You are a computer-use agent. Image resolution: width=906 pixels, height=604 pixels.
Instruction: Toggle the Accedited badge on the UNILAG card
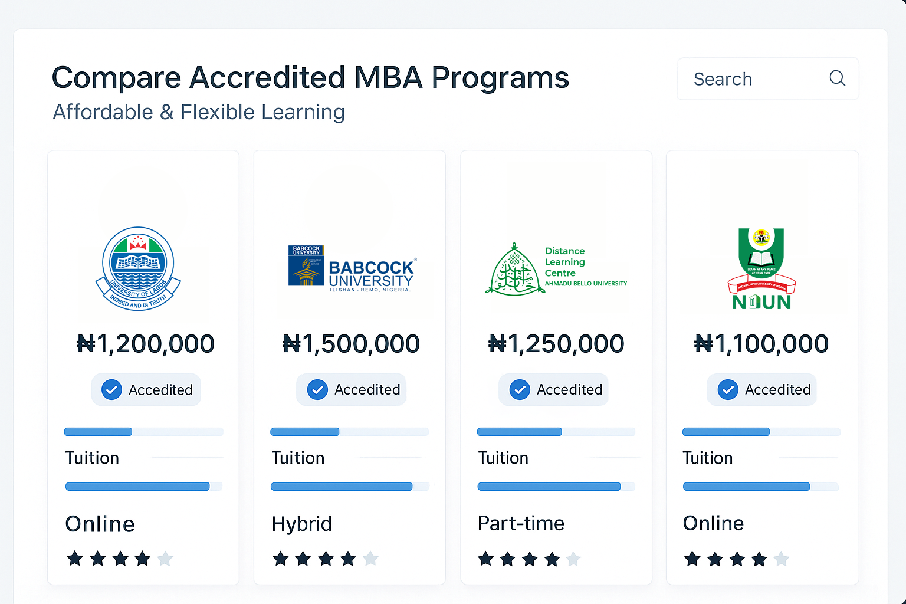coord(146,389)
